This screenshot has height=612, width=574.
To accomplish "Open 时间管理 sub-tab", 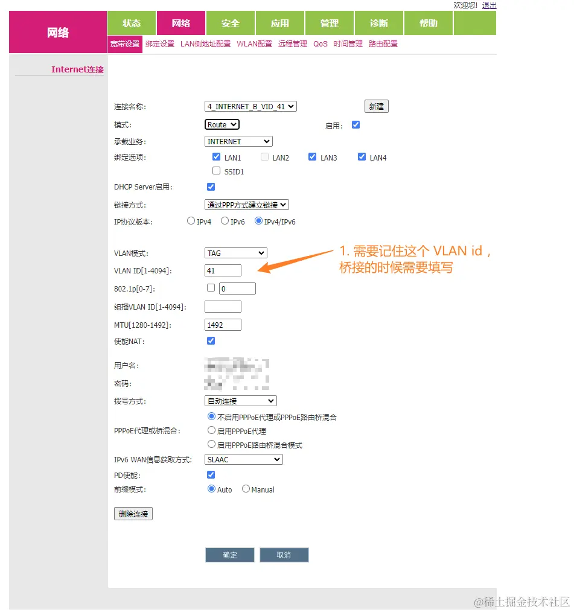I will coord(348,43).
